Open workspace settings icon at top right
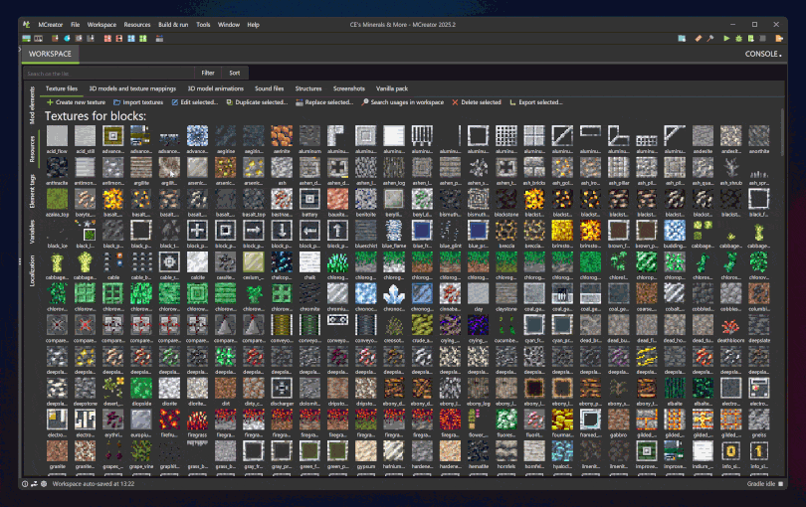This screenshot has height=507, width=806. [682, 39]
